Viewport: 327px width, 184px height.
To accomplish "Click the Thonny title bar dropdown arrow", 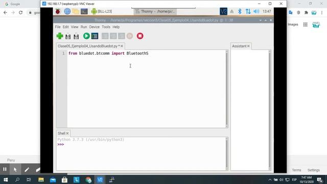I will tap(261, 20).
